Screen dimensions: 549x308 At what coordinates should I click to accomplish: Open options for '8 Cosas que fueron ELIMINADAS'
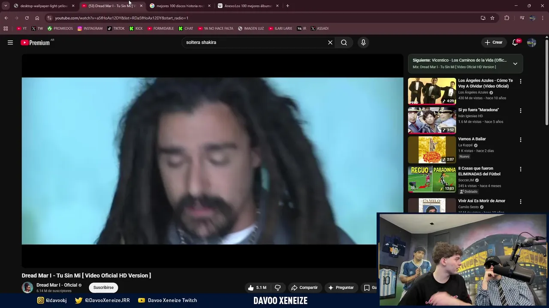521,169
